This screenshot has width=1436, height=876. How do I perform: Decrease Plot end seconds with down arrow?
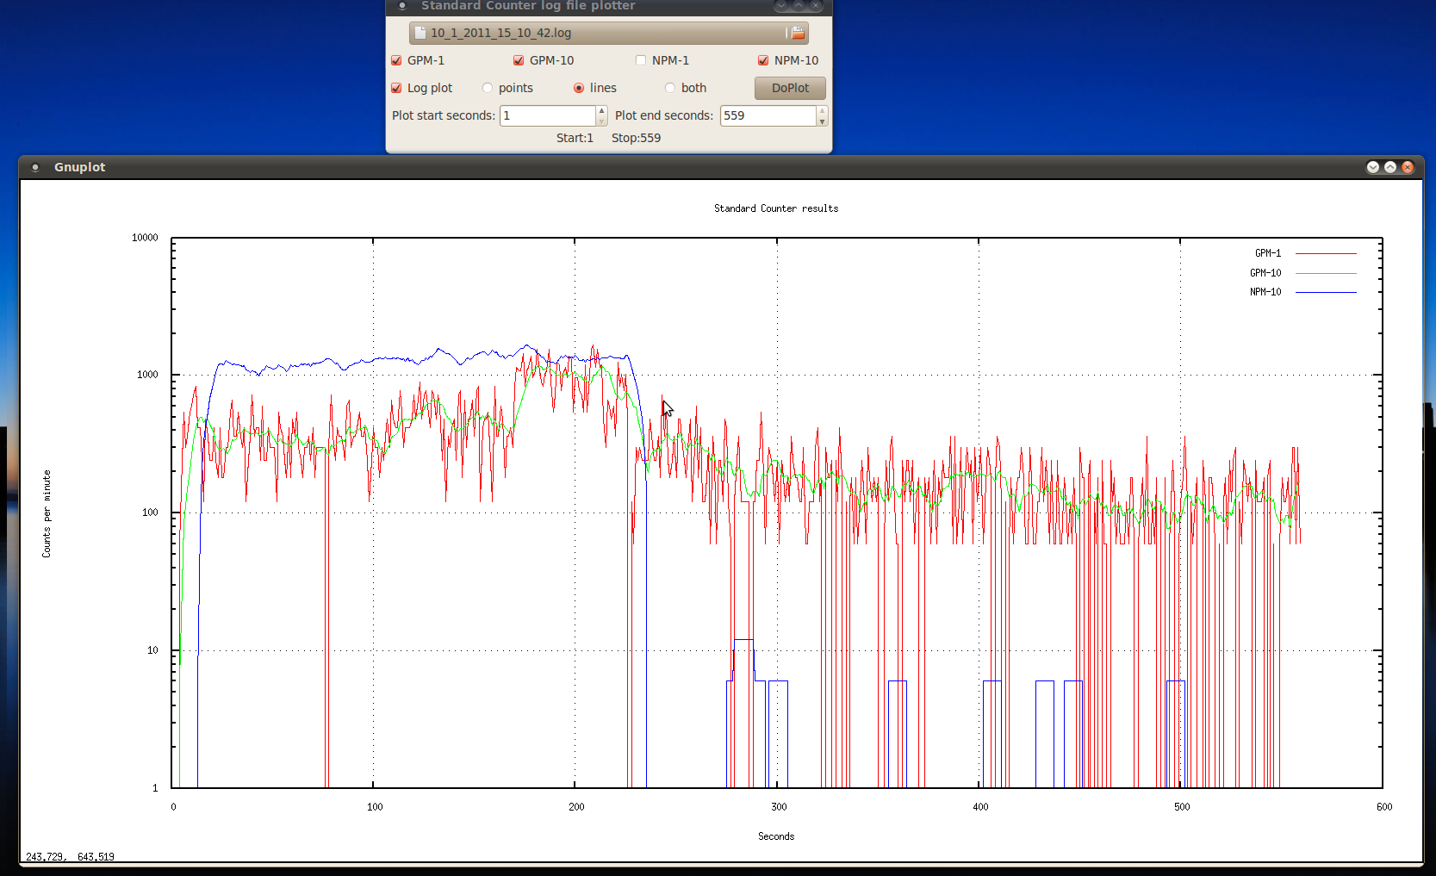(x=822, y=121)
